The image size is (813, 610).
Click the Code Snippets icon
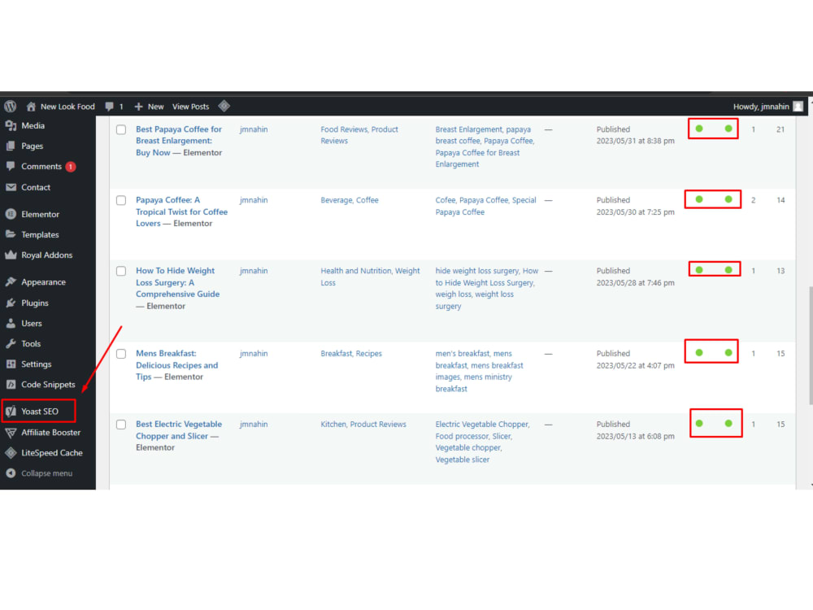point(11,385)
